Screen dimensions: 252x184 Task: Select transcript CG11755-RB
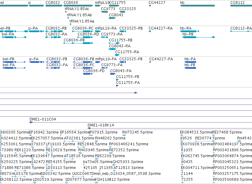pyautogui.click(x=114, y=43)
